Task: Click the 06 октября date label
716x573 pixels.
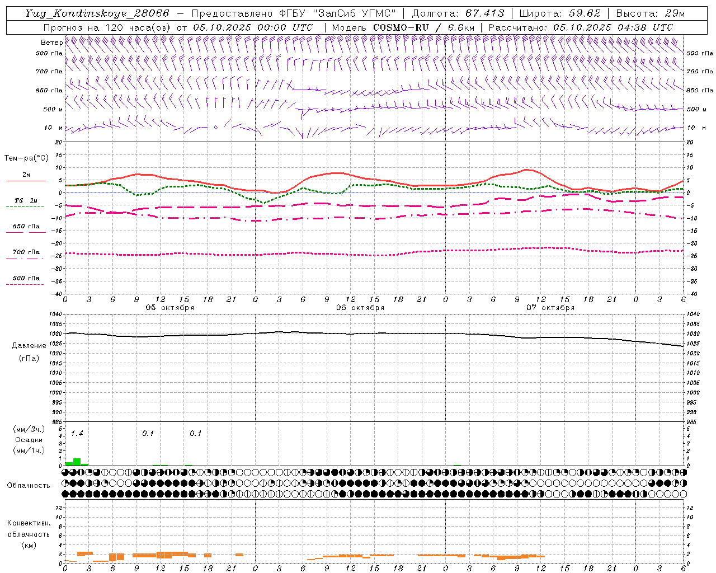Action: point(360,308)
